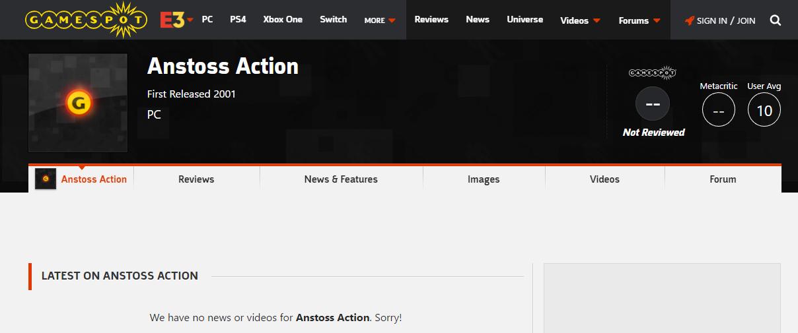The image size is (798, 333).
Task: Click the Metacritic label
Action: click(719, 86)
